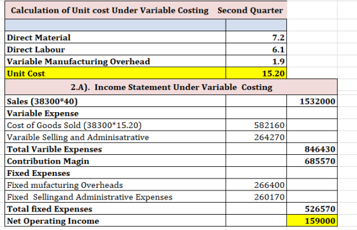Select the 'Cost of Goods Sold (38300*15.20)' cell
This screenshot has height=230, width=357.
click(115, 125)
